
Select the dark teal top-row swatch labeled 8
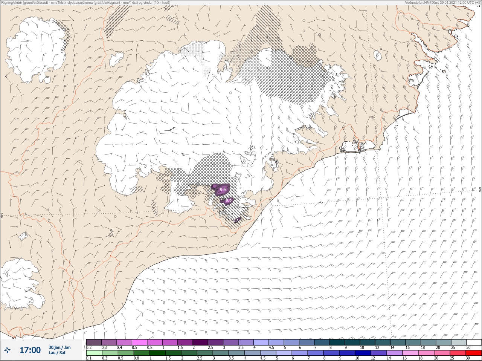(x=337, y=342)
